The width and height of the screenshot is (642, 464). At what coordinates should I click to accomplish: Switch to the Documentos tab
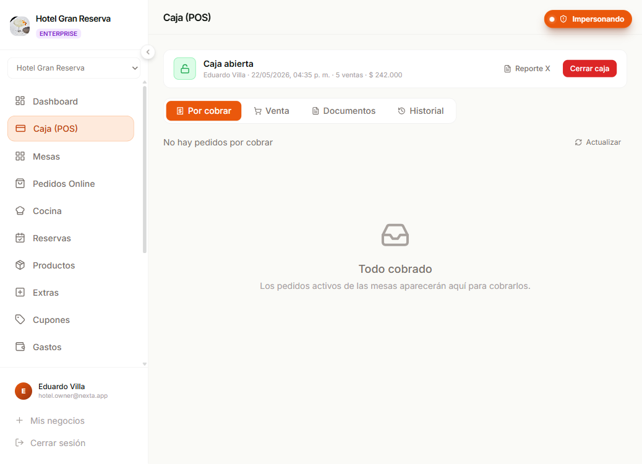(x=344, y=111)
